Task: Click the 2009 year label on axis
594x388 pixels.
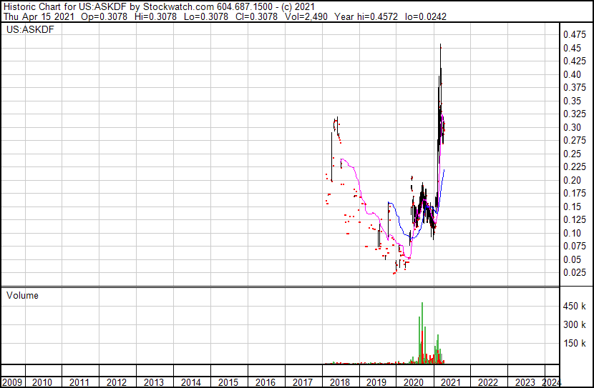Action: click(12, 382)
